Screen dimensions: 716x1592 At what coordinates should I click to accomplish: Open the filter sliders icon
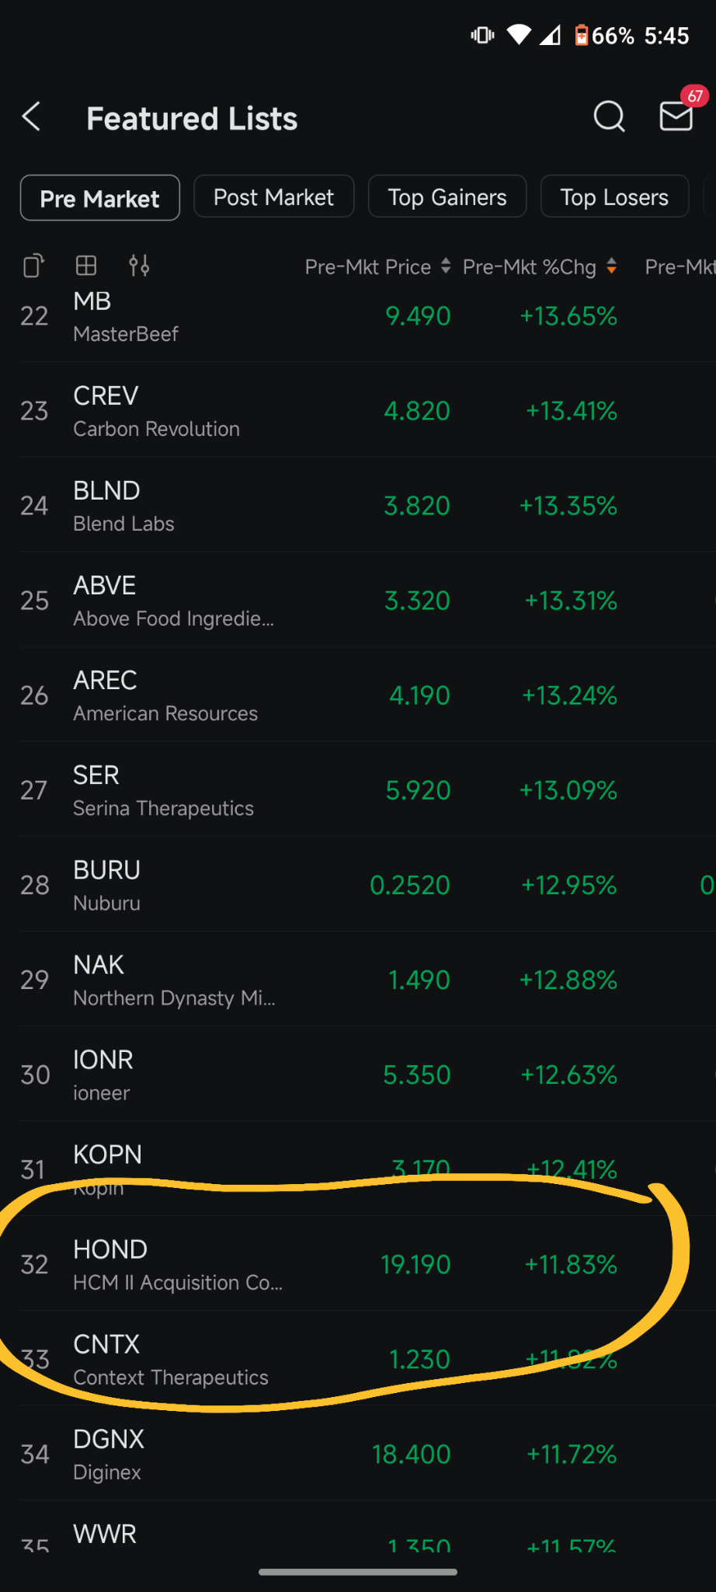click(x=139, y=266)
